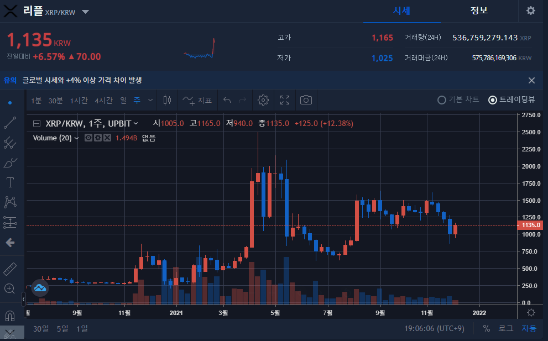548x341 pixels.
Task: Set range to 30일
Action: (41, 329)
